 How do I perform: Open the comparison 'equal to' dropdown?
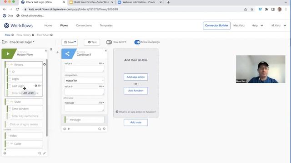[85, 81]
